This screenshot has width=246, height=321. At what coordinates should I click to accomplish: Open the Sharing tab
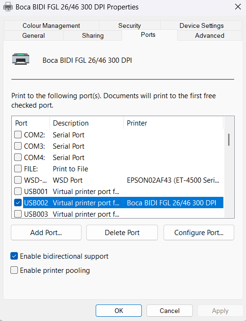93,35
